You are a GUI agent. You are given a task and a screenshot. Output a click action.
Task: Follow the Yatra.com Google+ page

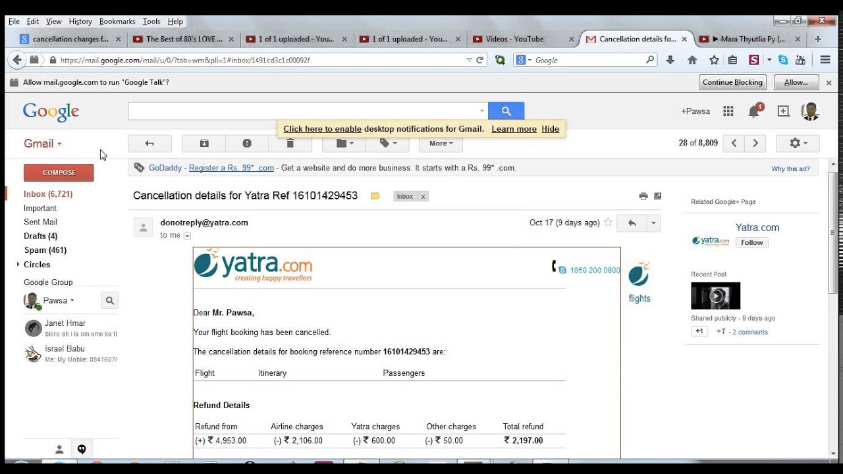[751, 242]
